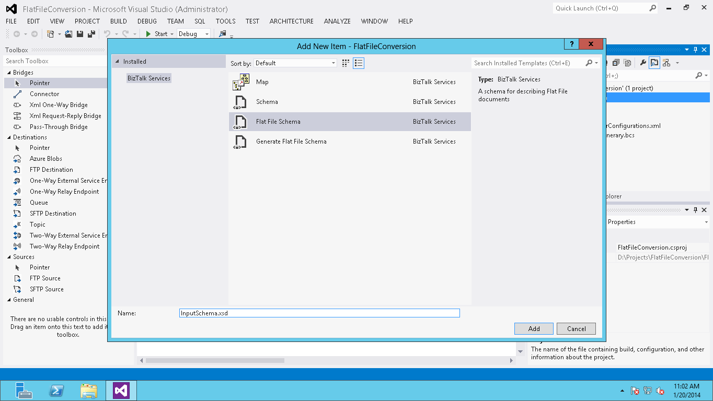
Task: Open the TOOLS menu
Action: coord(226,21)
